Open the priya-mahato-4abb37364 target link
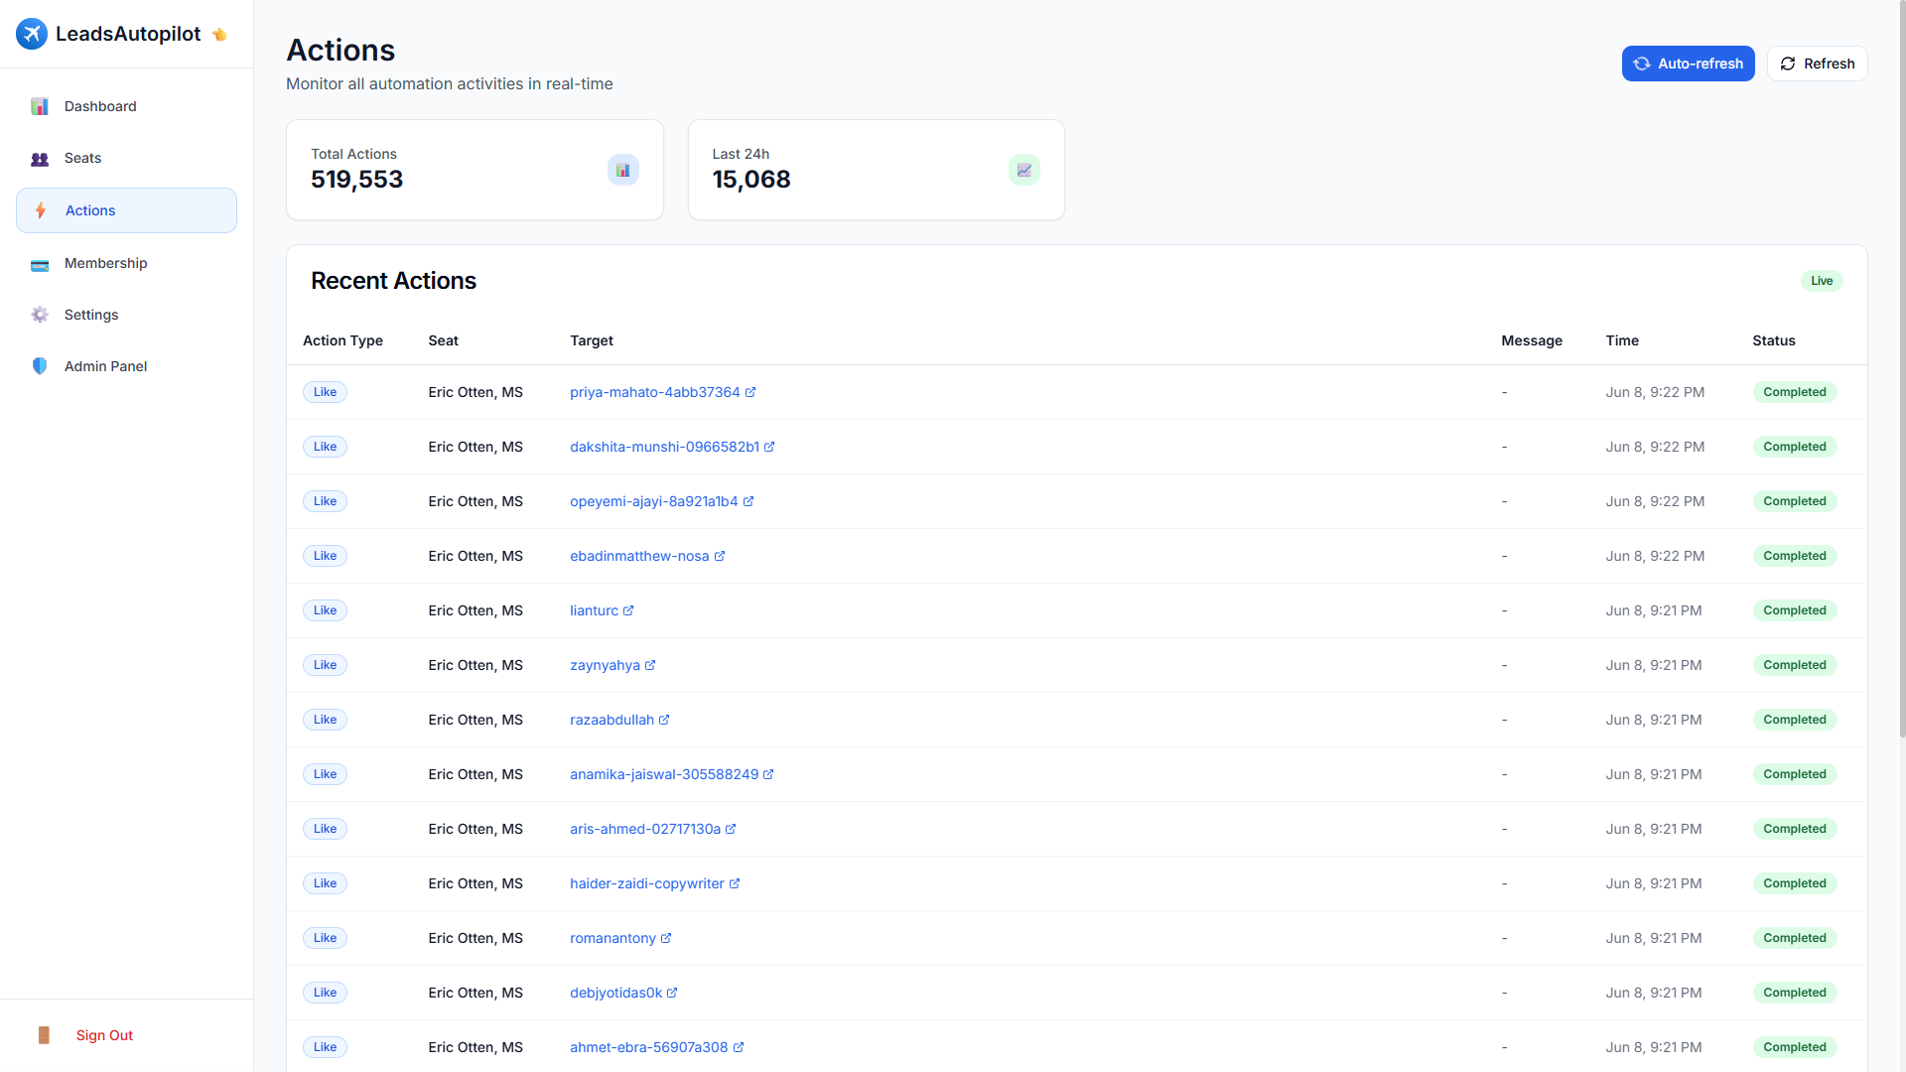The height and width of the screenshot is (1072, 1906). click(x=655, y=392)
